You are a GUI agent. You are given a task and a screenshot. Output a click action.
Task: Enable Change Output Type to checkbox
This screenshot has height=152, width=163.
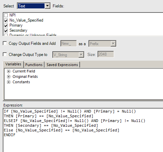[5, 54]
